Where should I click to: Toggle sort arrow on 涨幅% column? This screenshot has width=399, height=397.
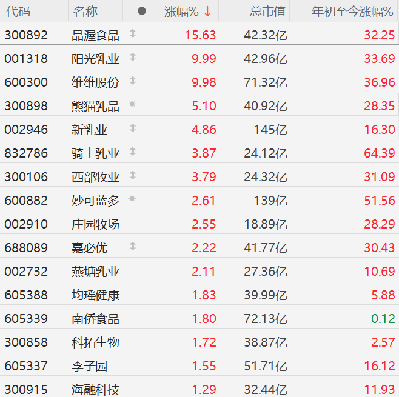(207, 12)
